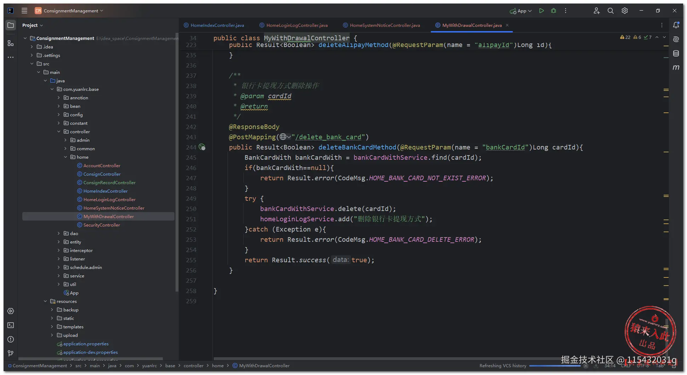
Task: Open the Maven tool window
Action: coord(676,68)
